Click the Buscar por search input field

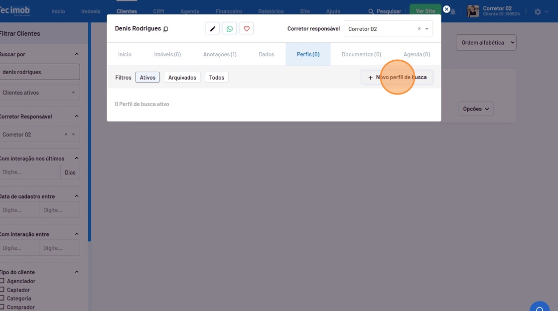[39, 72]
